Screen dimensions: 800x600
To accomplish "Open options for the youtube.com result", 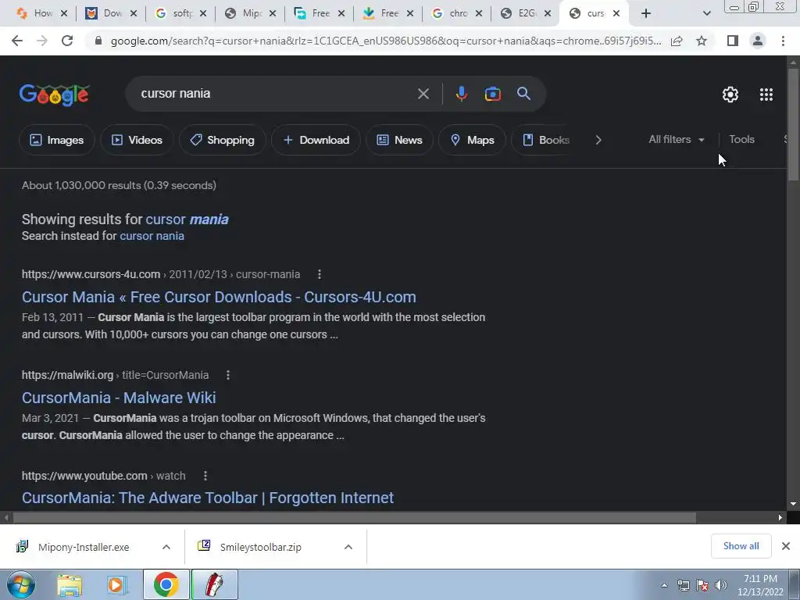I will [x=205, y=476].
